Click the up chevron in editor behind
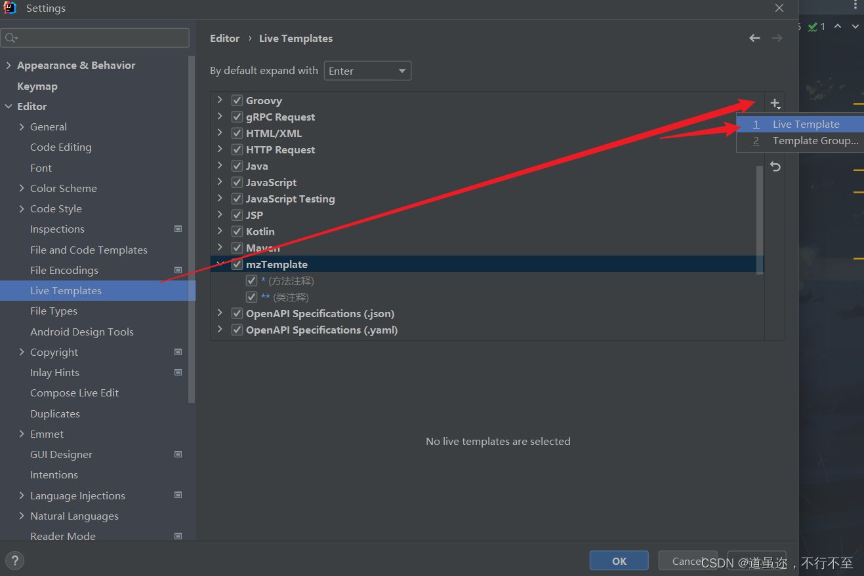This screenshot has height=576, width=864. (838, 26)
